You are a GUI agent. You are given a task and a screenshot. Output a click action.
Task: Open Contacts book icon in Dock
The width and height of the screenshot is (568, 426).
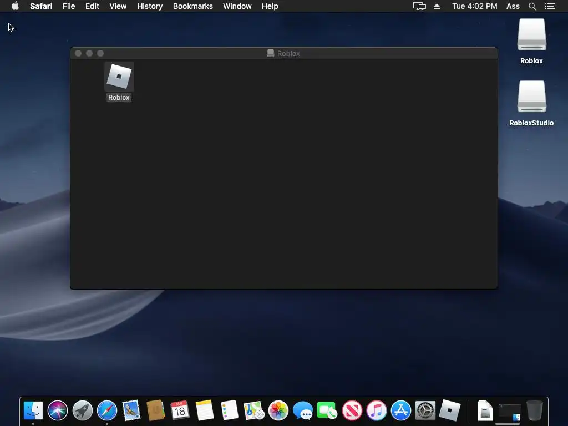click(x=156, y=410)
